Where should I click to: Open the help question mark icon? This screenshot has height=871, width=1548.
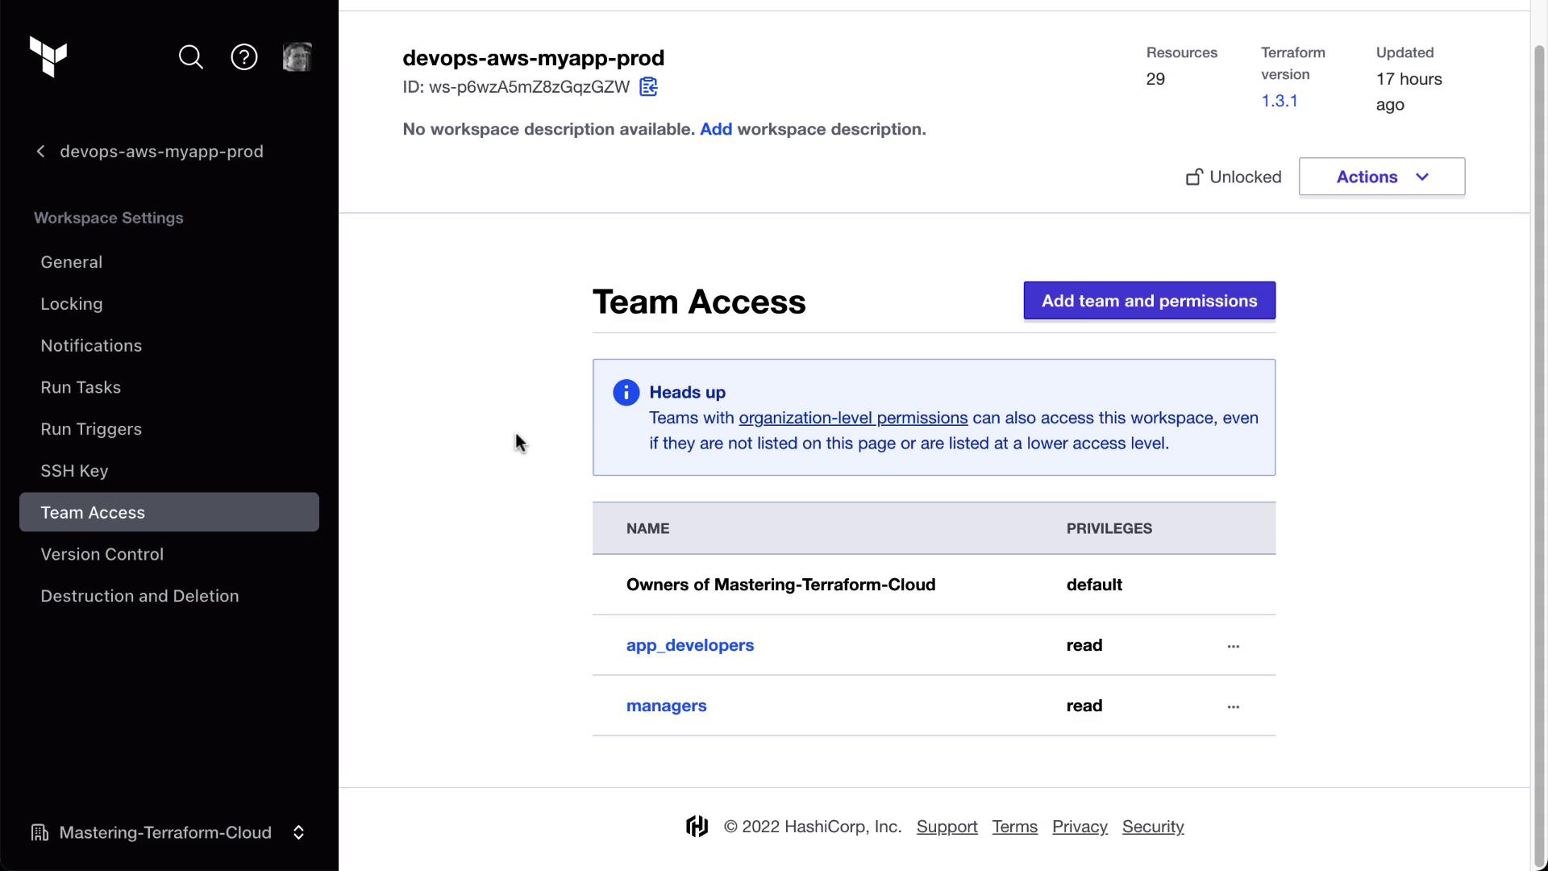[x=244, y=57]
